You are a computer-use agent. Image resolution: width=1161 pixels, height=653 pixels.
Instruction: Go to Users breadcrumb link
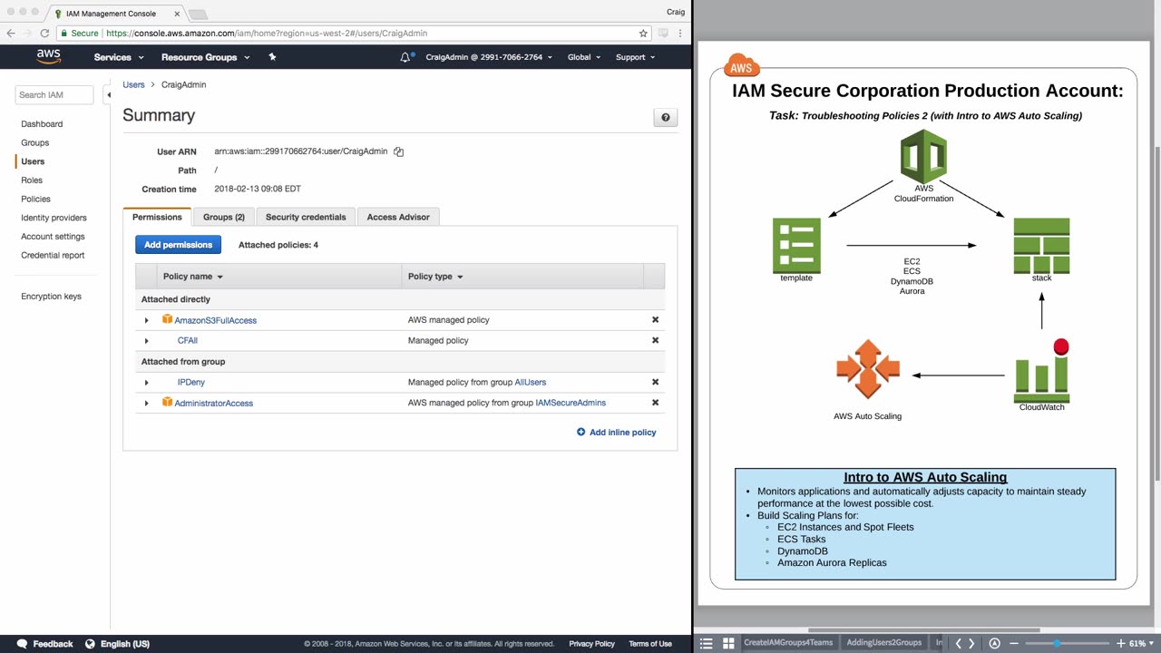pyautogui.click(x=133, y=84)
